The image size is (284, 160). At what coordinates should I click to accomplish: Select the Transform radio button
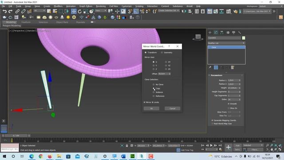146,52
